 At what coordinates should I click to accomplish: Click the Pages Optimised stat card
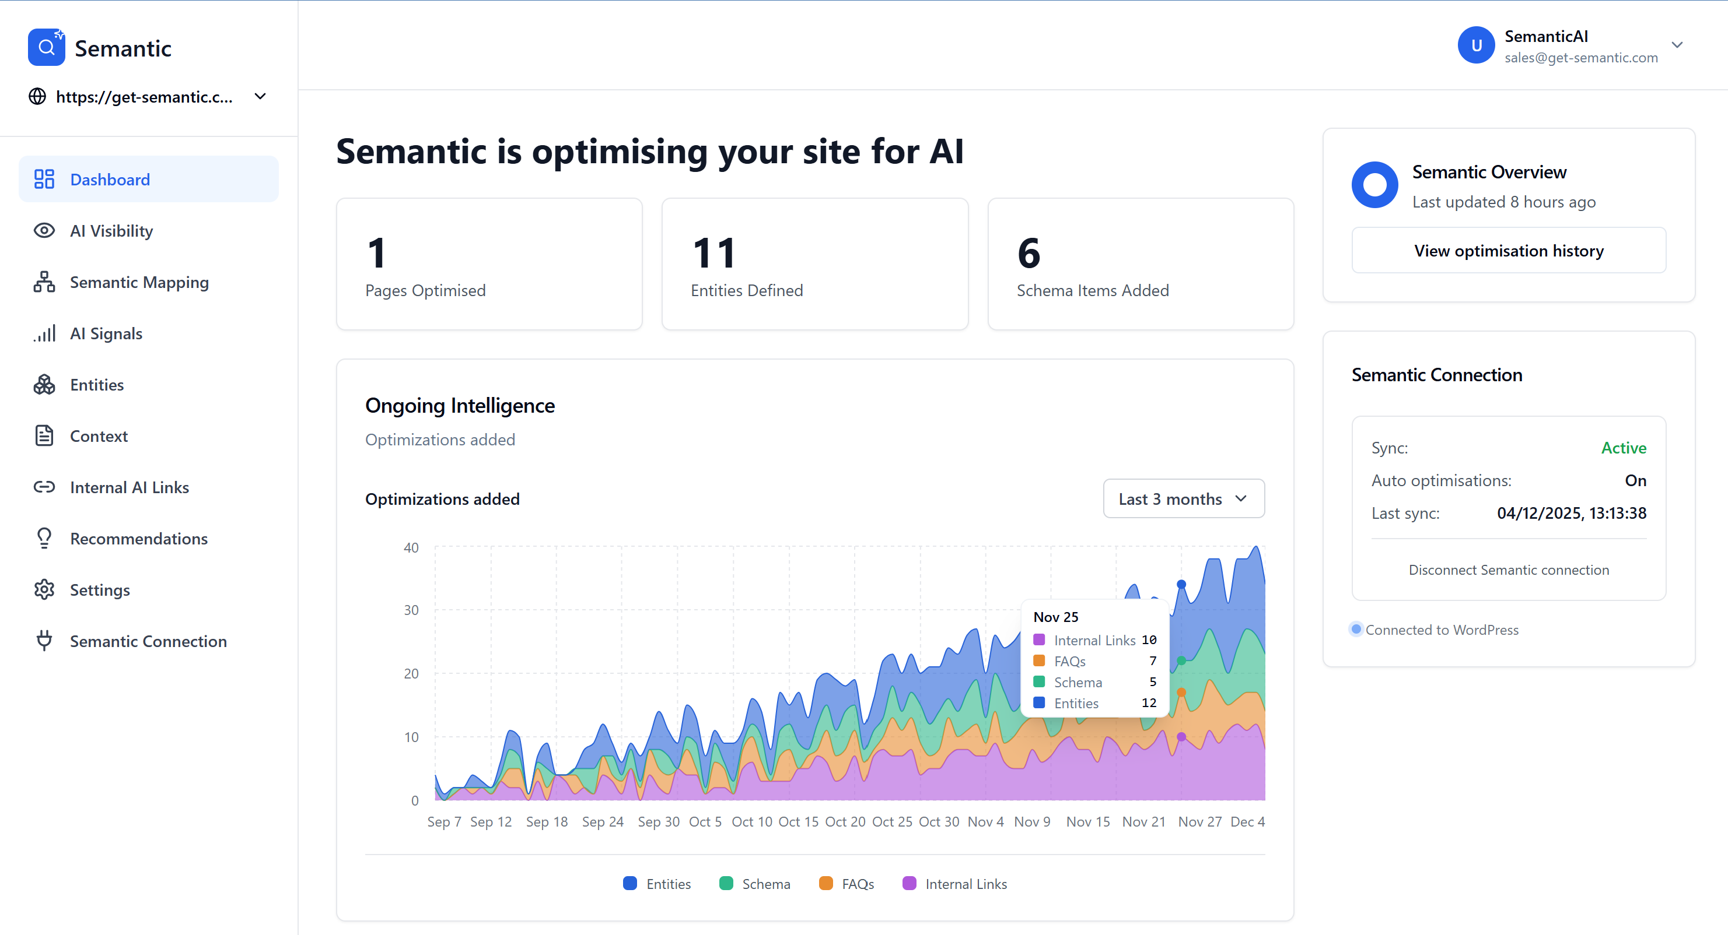(489, 263)
